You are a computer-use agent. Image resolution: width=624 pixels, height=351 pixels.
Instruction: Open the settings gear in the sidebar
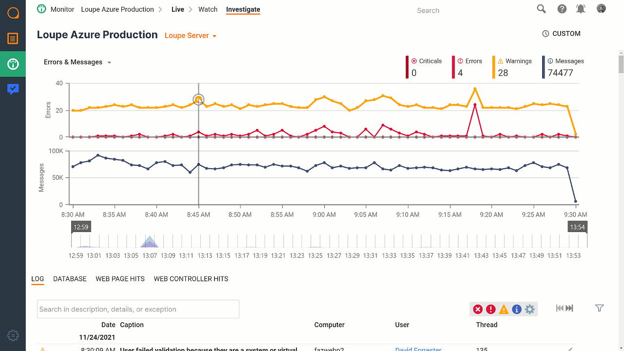tap(13, 335)
